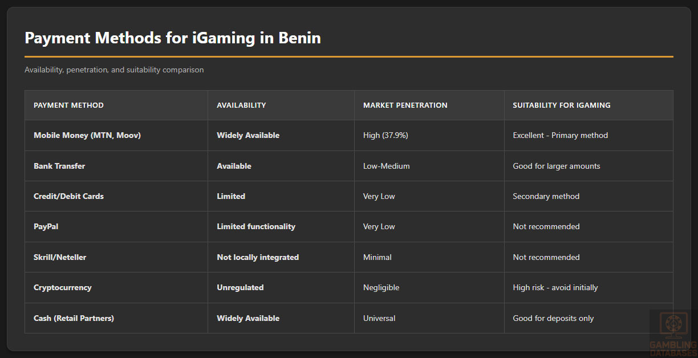Click the High (37.9%) penetration cell
This screenshot has height=358, width=698.
coord(385,136)
